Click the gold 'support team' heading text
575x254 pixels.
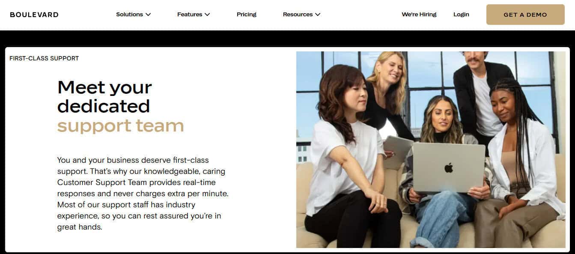[121, 126]
